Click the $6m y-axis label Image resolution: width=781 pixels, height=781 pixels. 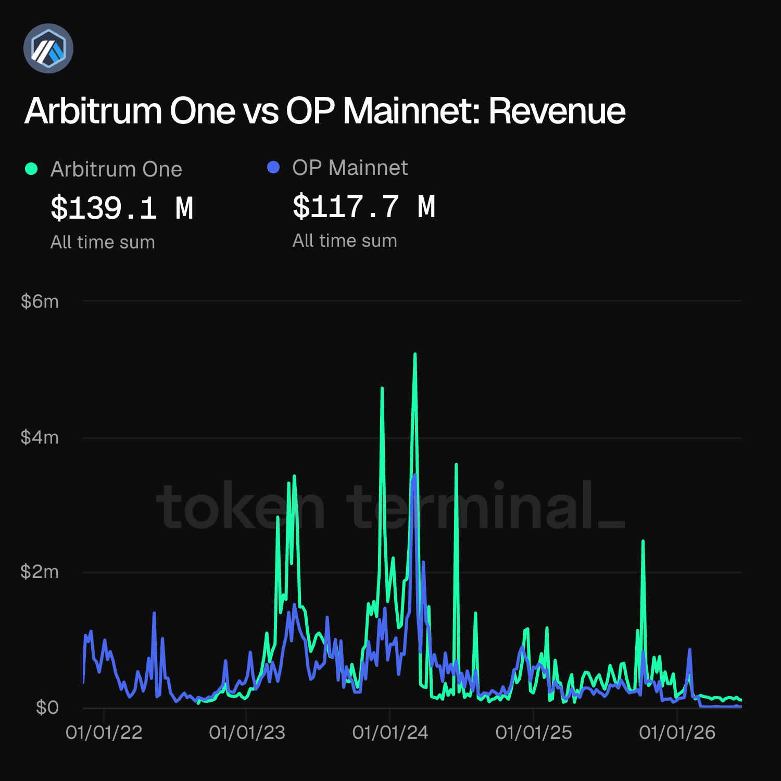pos(40,301)
